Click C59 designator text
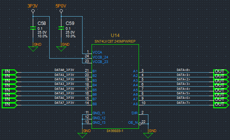The width and height of the screenshot is (230, 140). coord(70,23)
